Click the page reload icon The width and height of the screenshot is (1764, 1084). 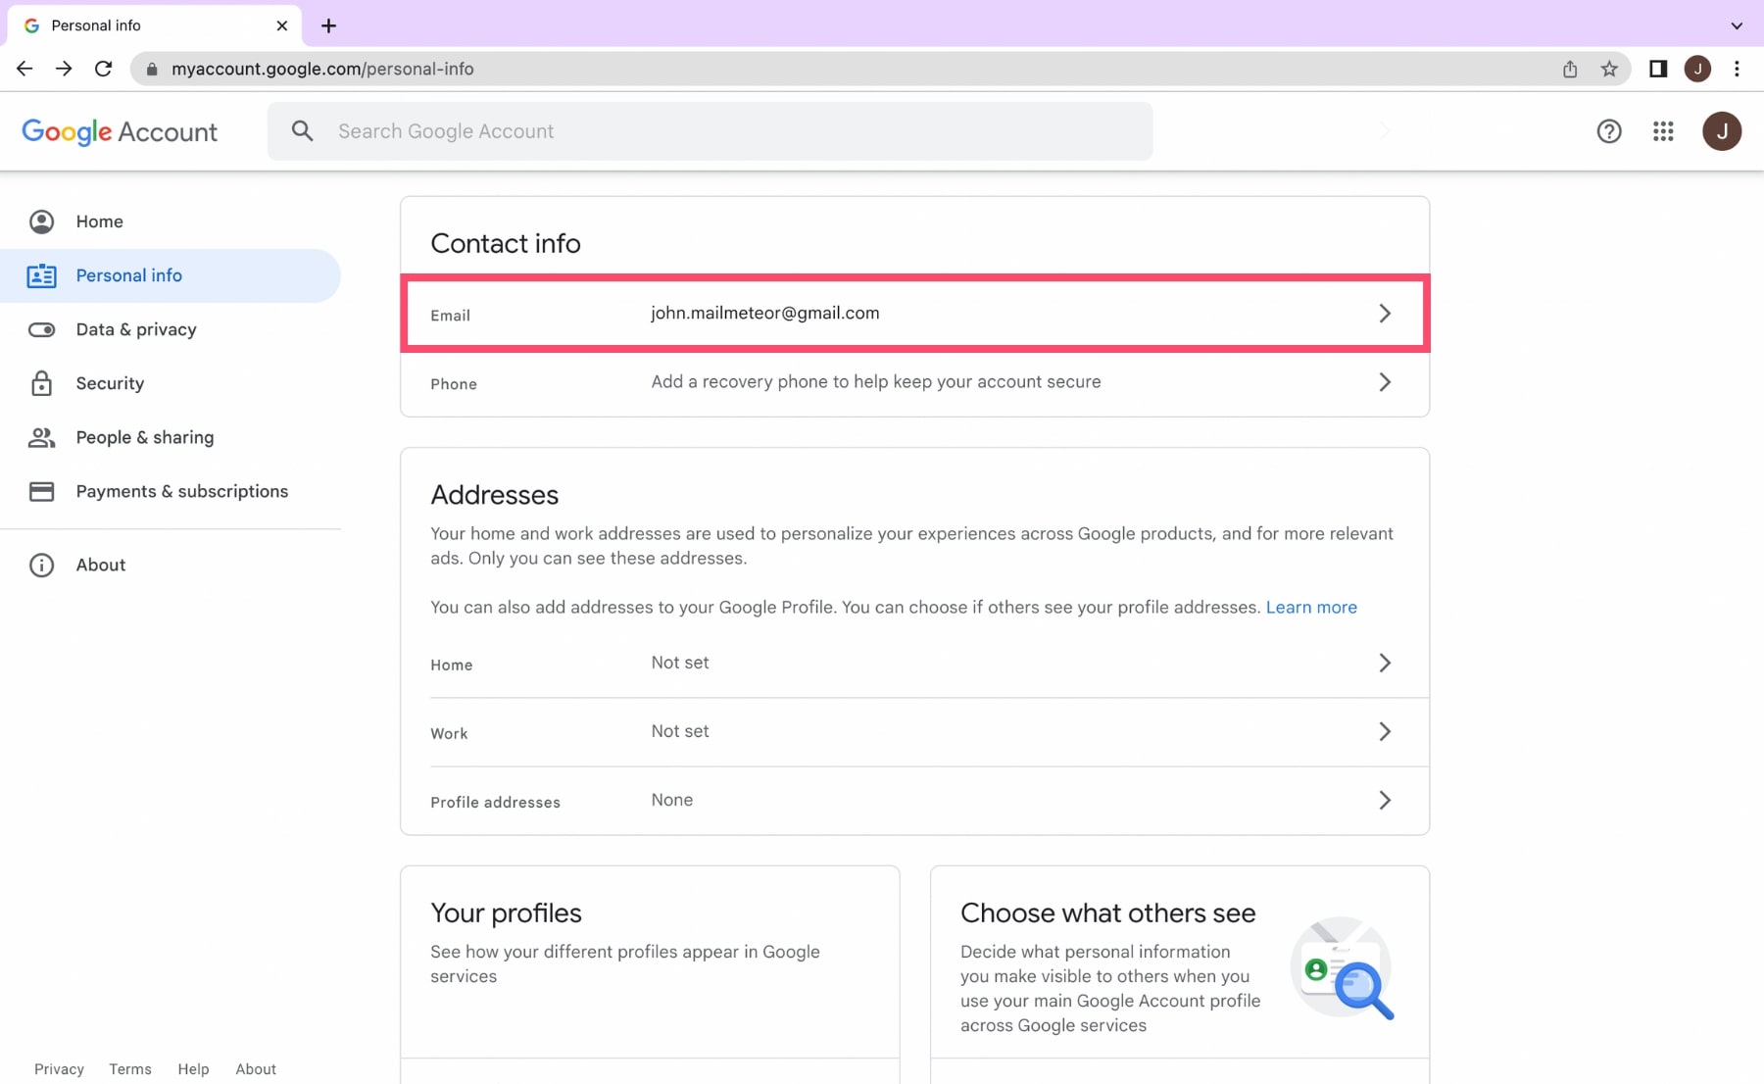tap(103, 69)
